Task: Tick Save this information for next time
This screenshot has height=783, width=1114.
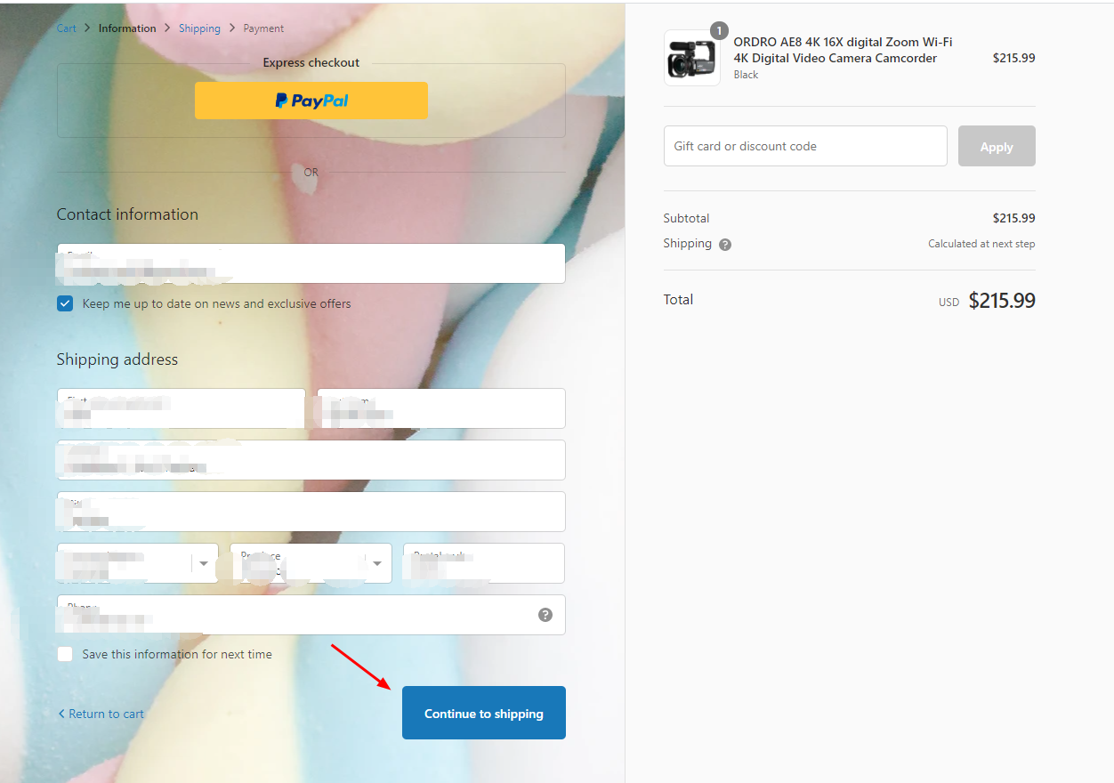Action: [x=65, y=654]
